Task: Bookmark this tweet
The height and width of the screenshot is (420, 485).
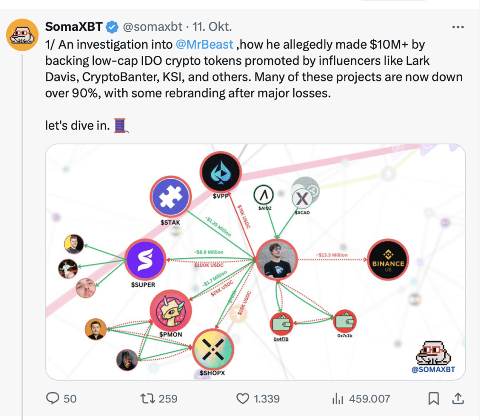Action: pyautogui.click(x=433, y=399)
